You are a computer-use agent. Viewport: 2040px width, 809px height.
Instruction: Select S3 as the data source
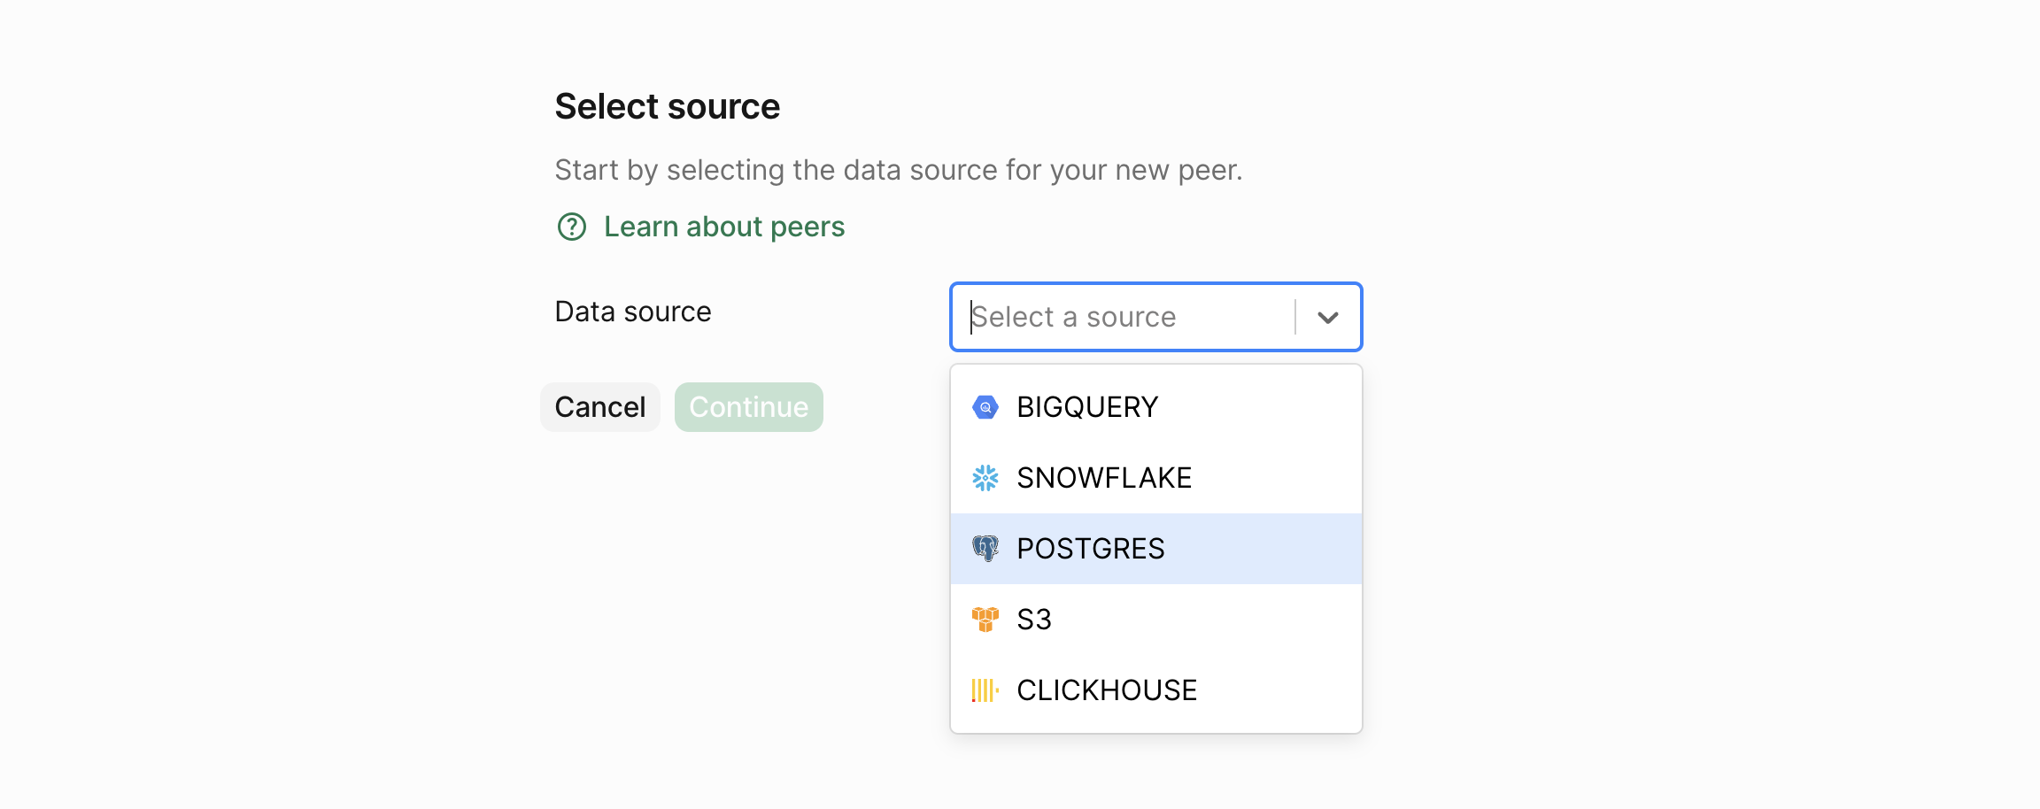click(1034, 620)
